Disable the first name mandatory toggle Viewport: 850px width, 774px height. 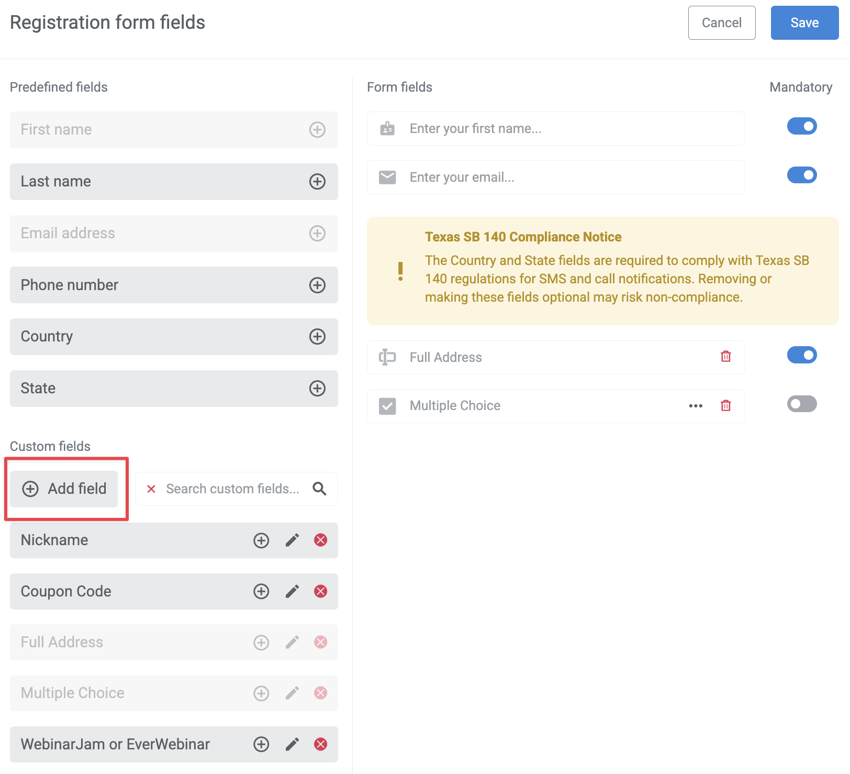[801, 126]
